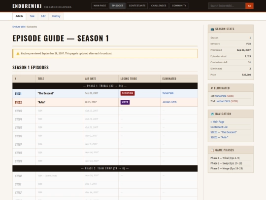
Task: Switch to the Edit tab
Action: click(43, 16)
